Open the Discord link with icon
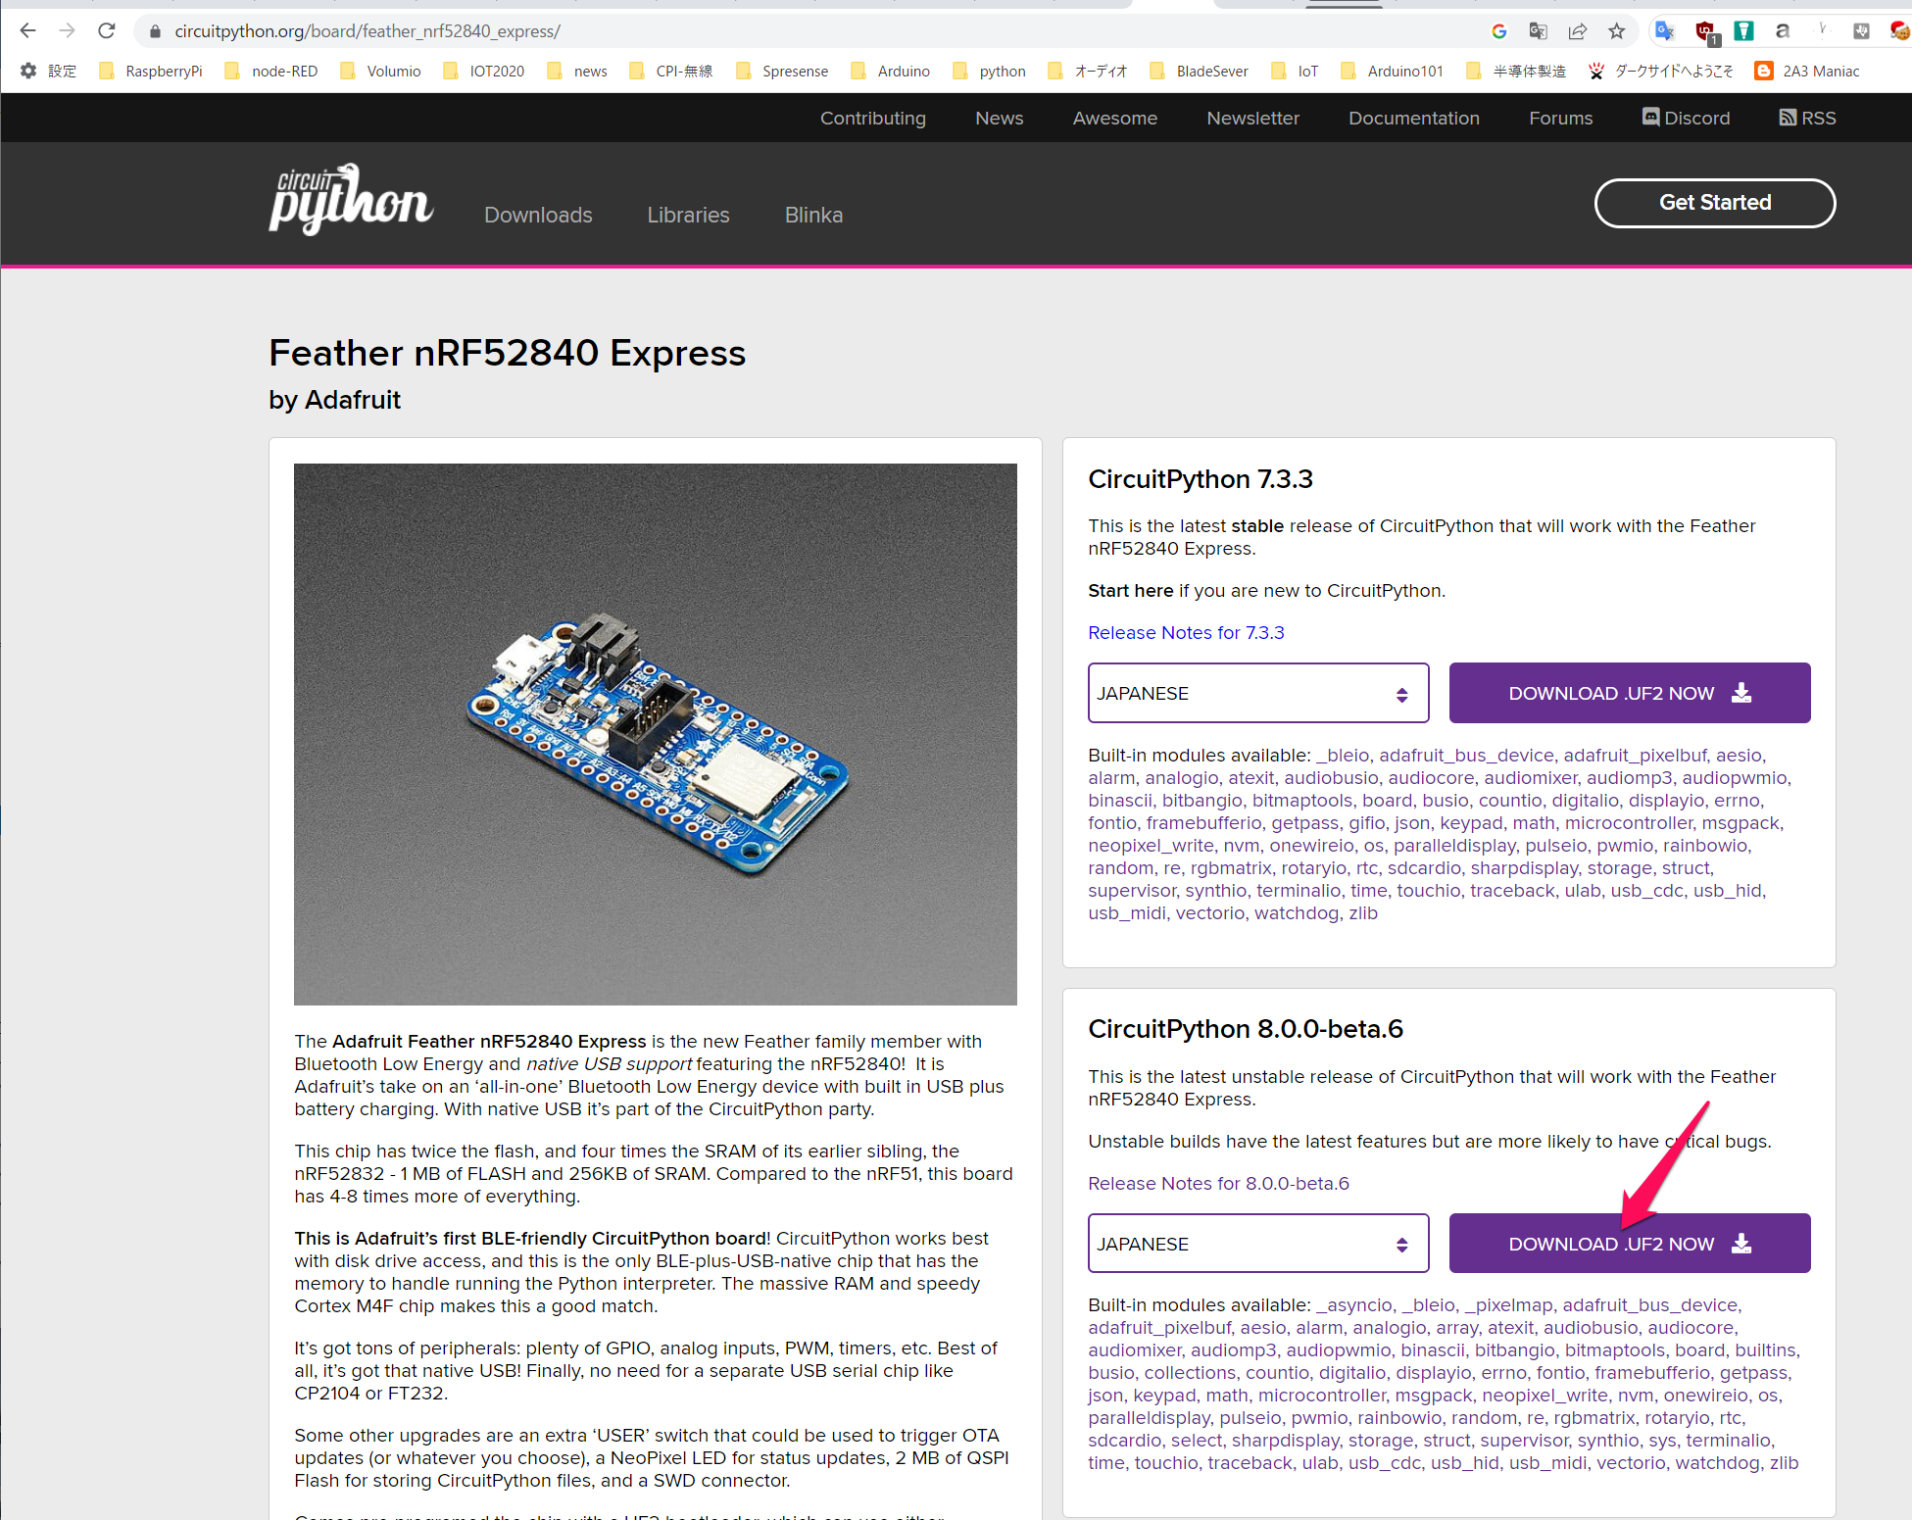 (x=1686, y=118)
